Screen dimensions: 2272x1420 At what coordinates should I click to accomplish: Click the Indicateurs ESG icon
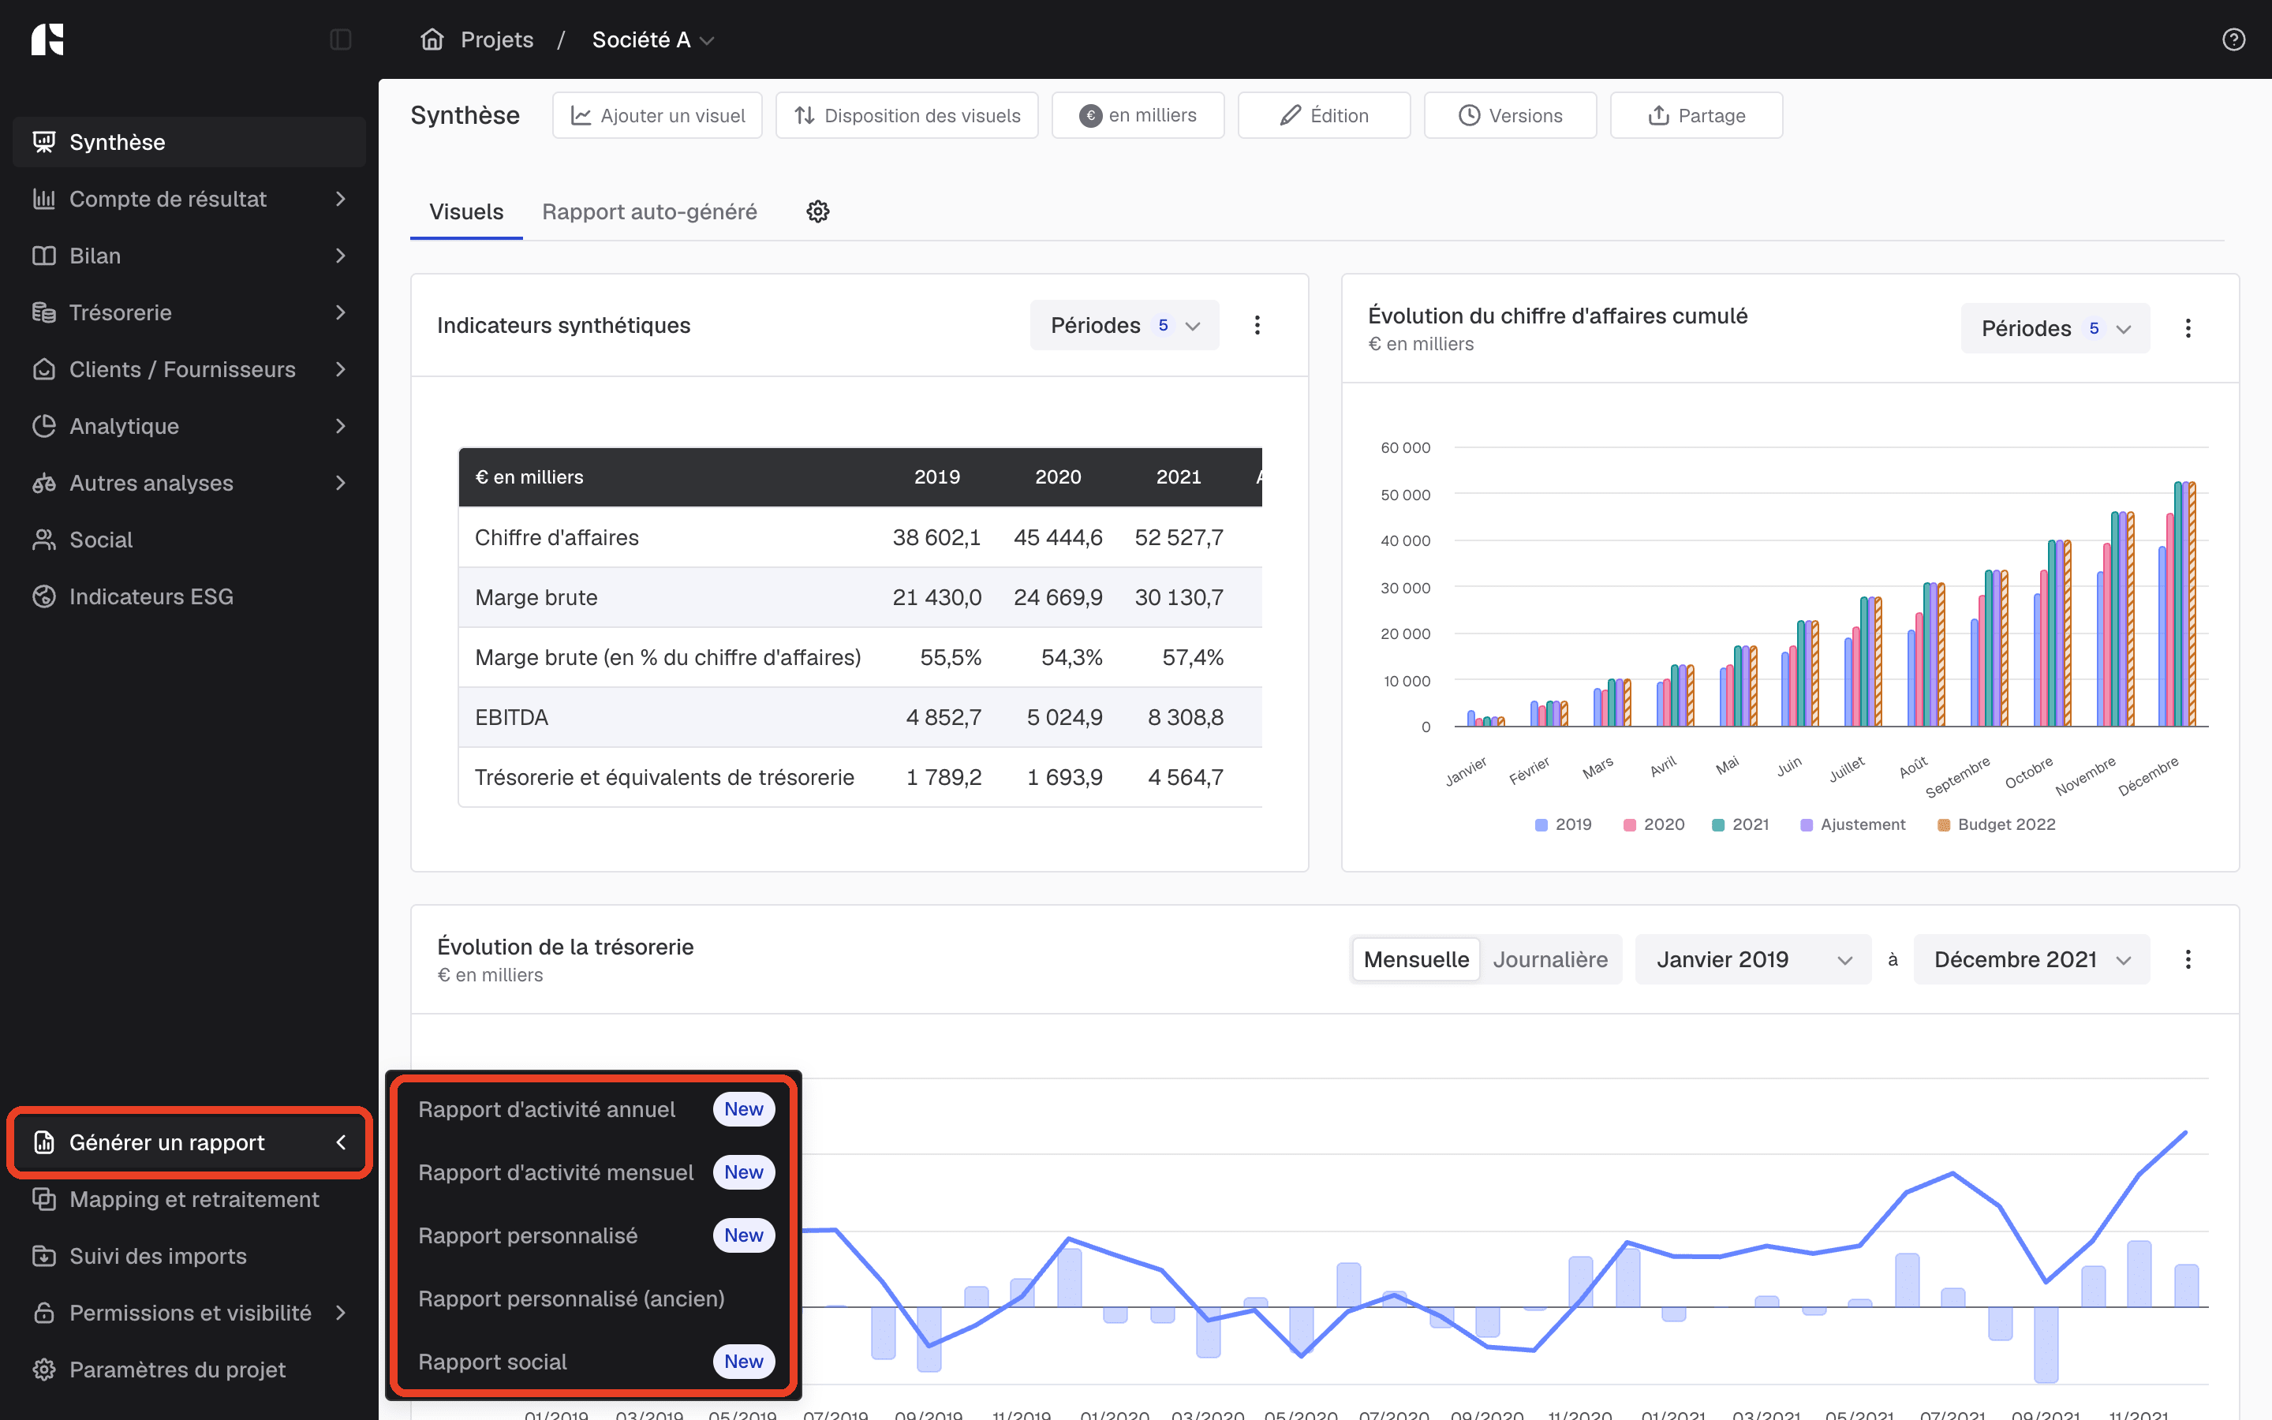click(x=44, y=596)
